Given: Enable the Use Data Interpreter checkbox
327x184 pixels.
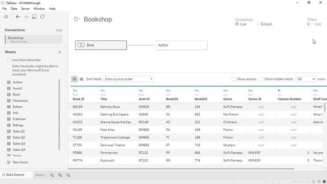Looking at the screenshot, I should coord(9,60).
